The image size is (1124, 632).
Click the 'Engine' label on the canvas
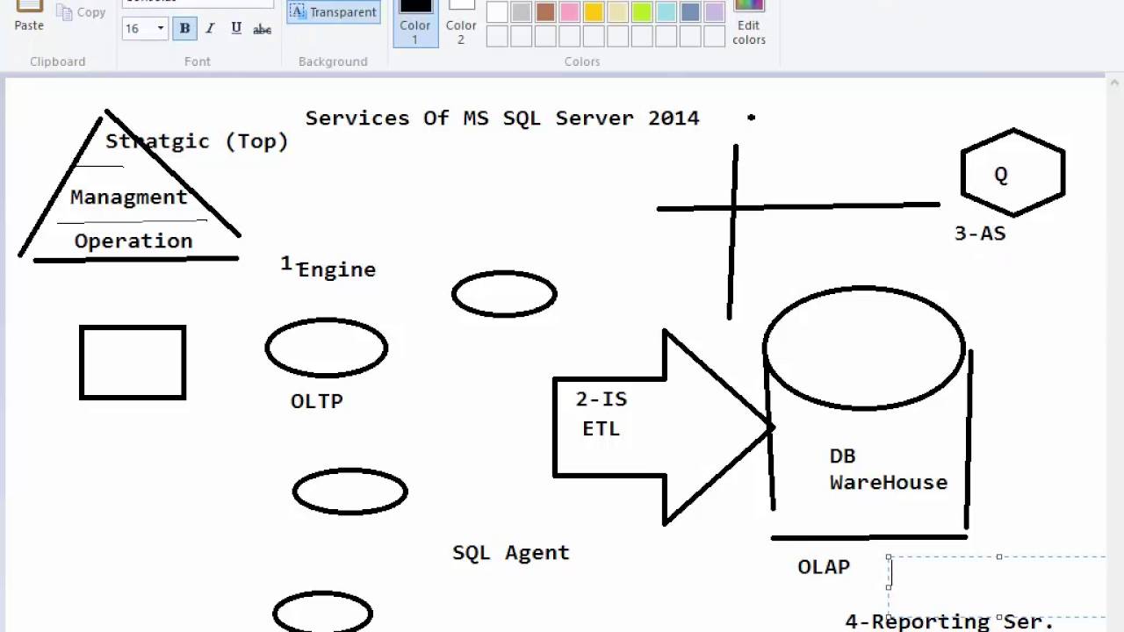pos(337,270)
